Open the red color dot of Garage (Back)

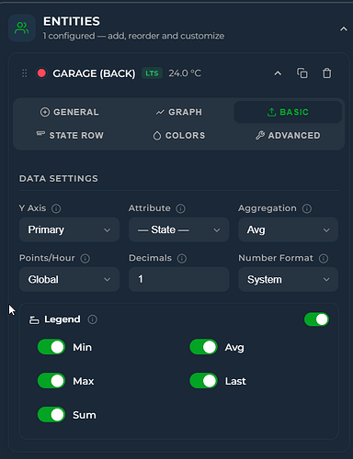(41, 73)
